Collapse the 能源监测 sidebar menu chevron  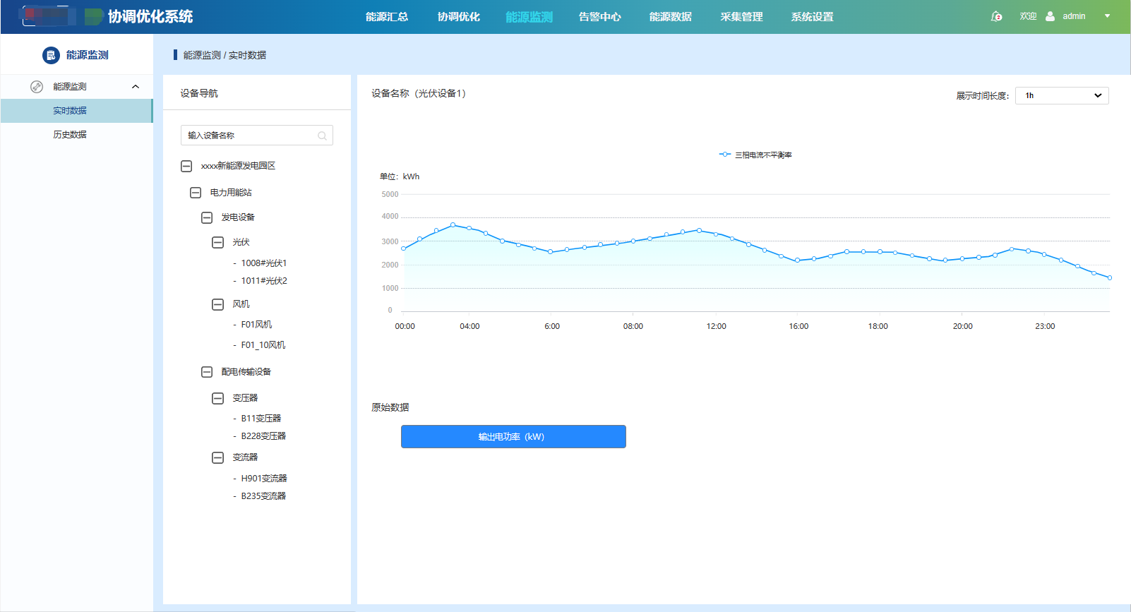[136, 87]
